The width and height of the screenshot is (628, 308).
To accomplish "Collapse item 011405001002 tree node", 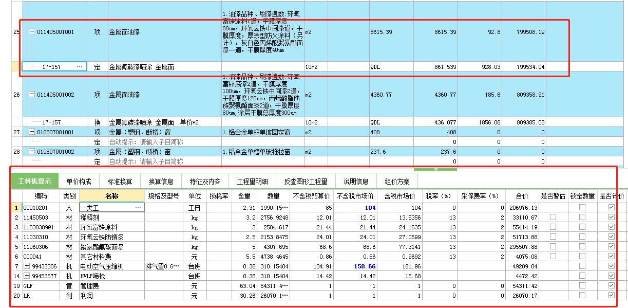I will coord(32,95).
